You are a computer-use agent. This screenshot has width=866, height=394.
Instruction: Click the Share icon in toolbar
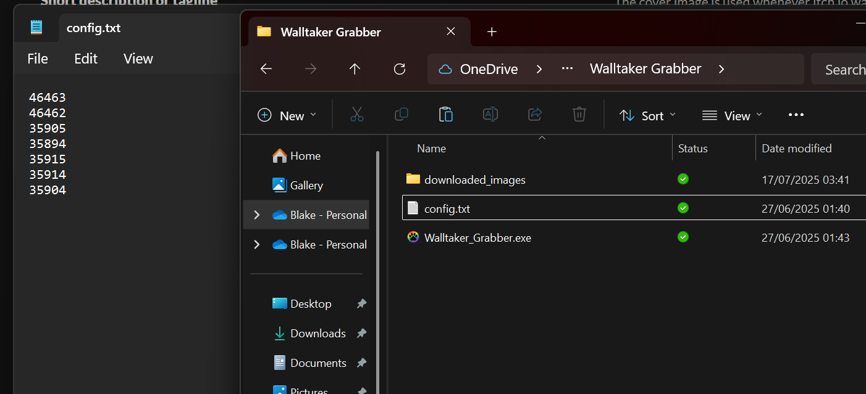[x=535, y=115]
